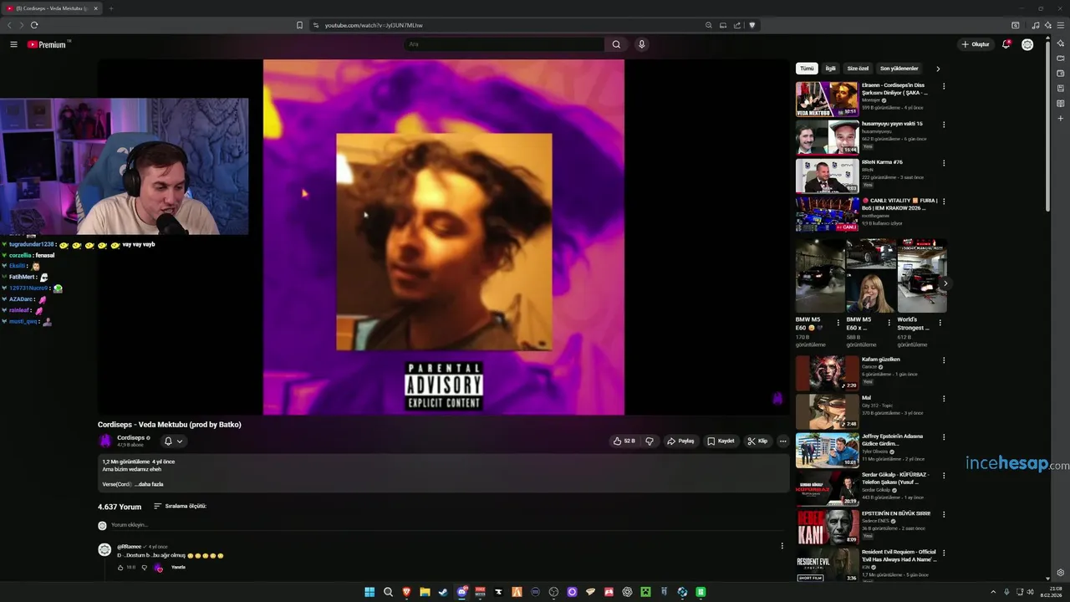
Task: Open options for Serdar Gökalp KÜFÜRBAZ video
Action: [x=944, y=476]
